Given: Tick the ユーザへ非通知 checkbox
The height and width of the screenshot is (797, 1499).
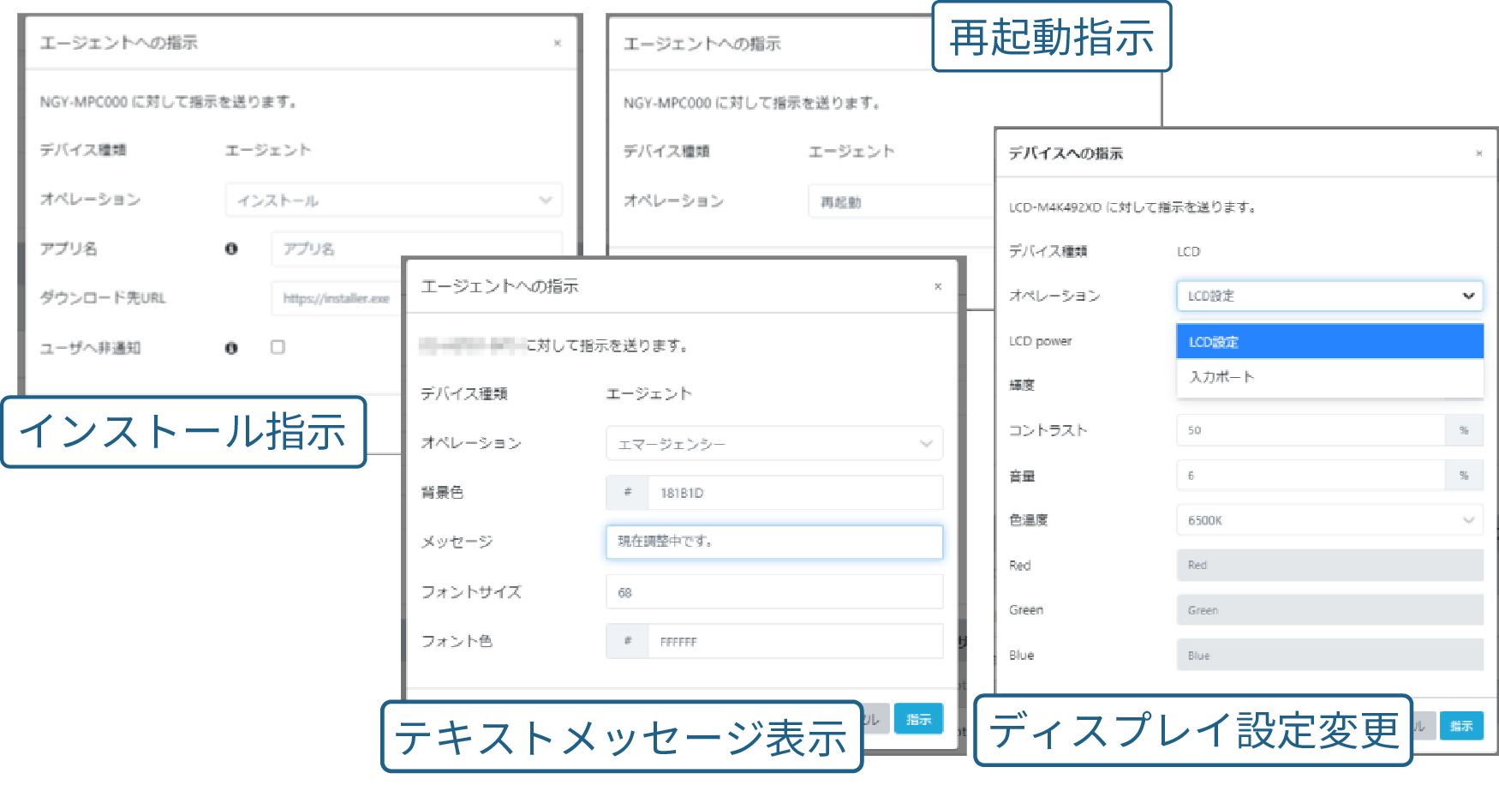Looking at the screenshot, I should tap(278, 347).
